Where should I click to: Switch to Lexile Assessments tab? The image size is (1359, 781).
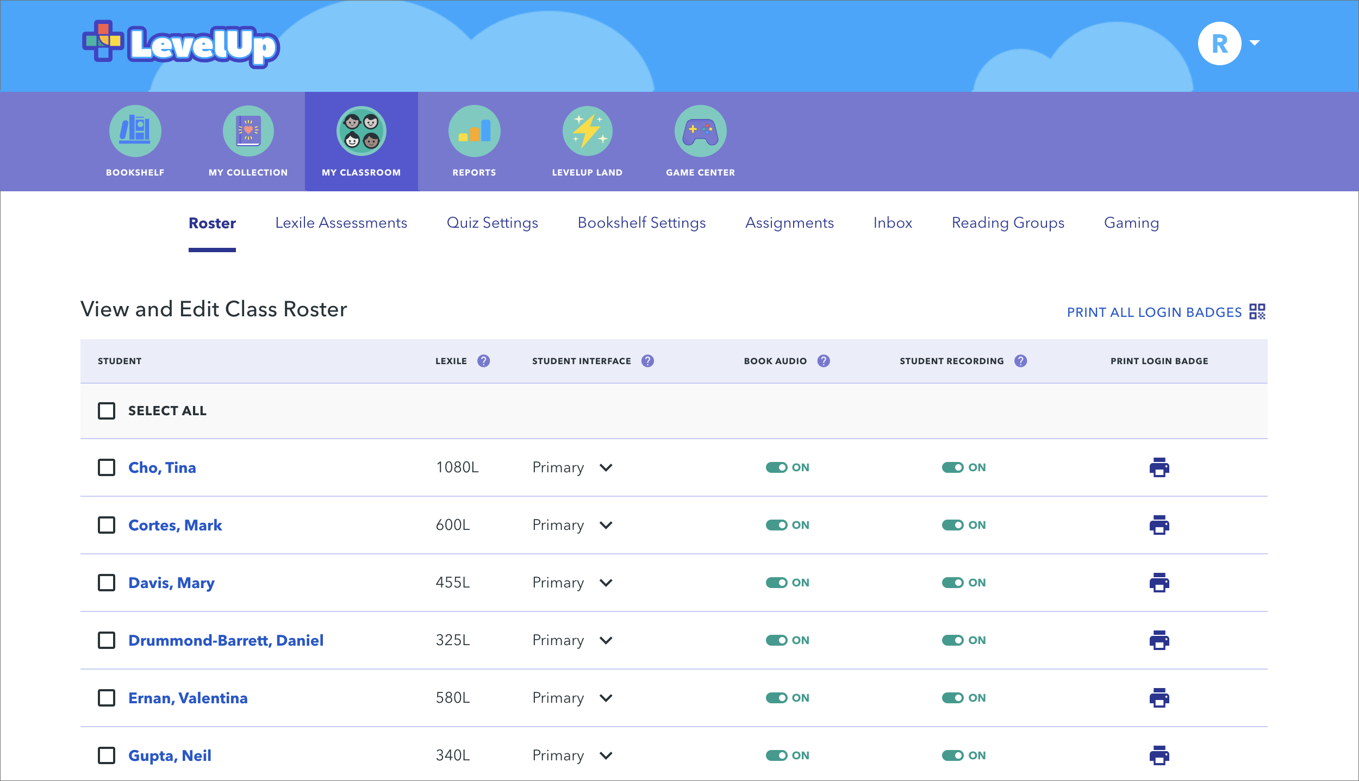pos(341,223)
